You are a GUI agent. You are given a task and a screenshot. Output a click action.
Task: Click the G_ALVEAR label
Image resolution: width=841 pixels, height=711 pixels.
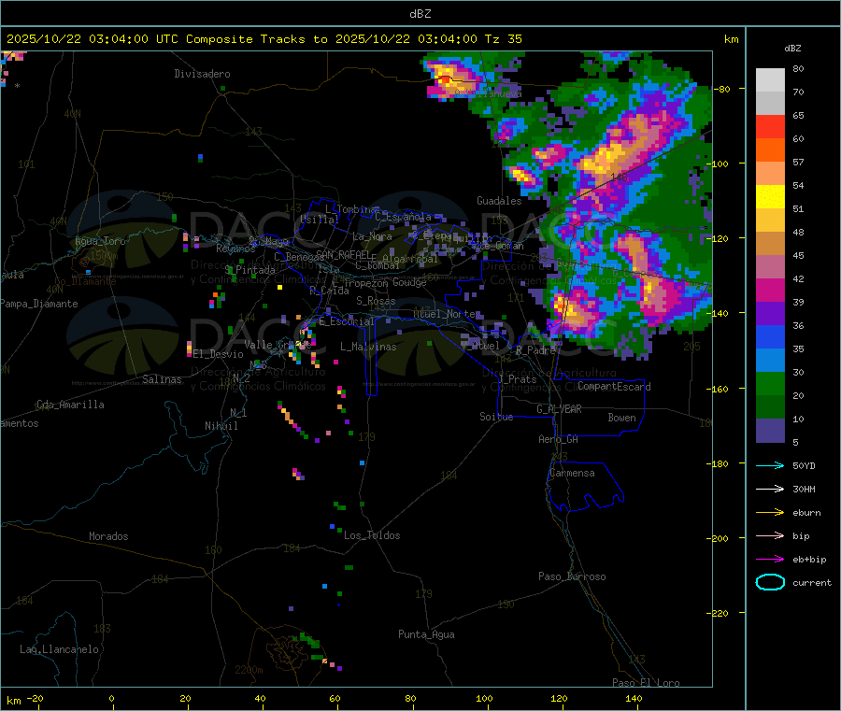pyautogui.click(x=559, y=409)
